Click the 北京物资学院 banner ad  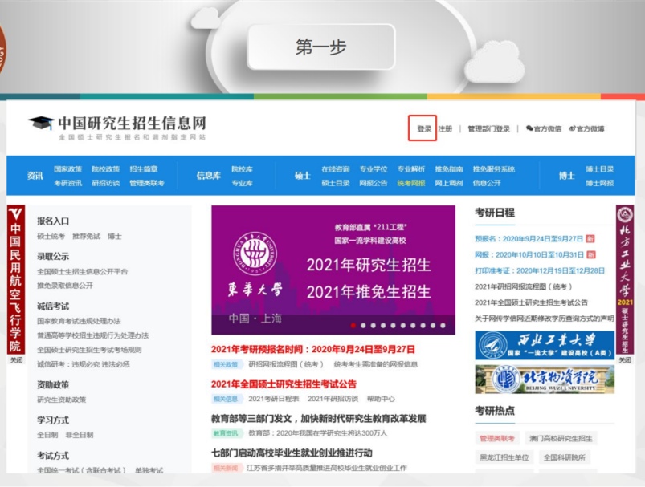click(544, 379)
